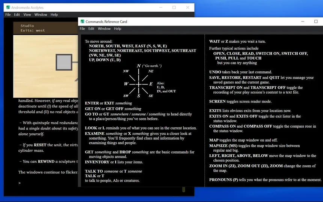This screenshot has width=323, height=202.
Task: Click the Commands Reference Card title bar icon
Action: pyautogui.click(x=82, y=21)
